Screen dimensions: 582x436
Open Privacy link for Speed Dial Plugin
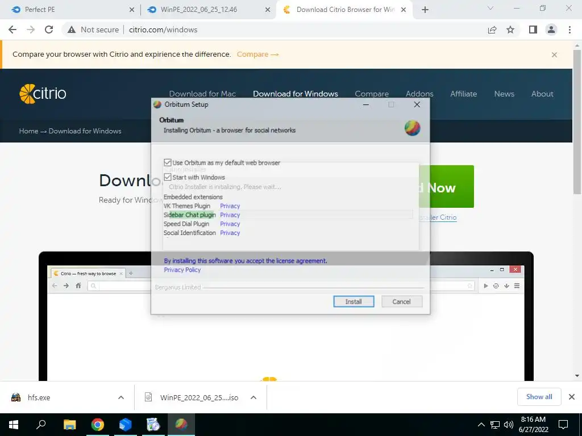point(230,224)
